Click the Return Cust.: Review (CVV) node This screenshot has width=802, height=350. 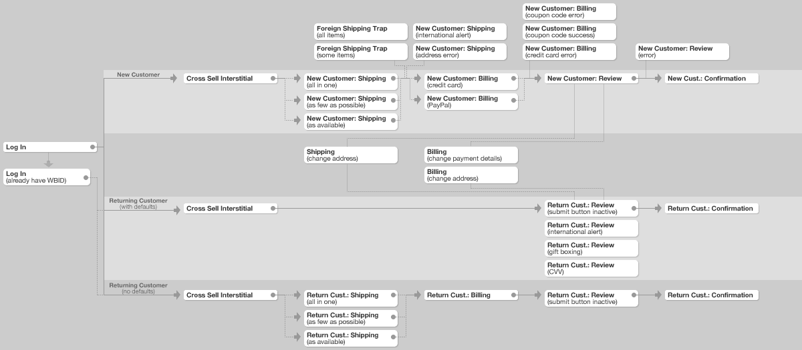tap(591, 268)
